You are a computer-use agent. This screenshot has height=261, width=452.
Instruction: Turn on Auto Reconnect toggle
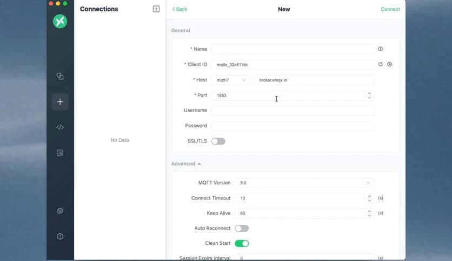(242, 228)
